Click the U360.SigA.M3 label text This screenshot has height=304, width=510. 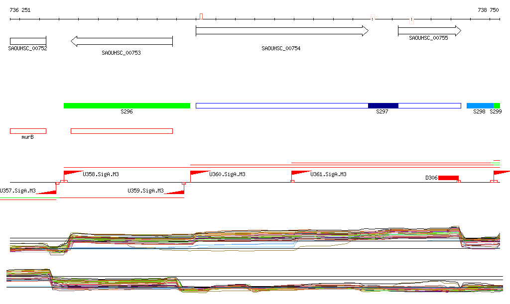(227, 175)
